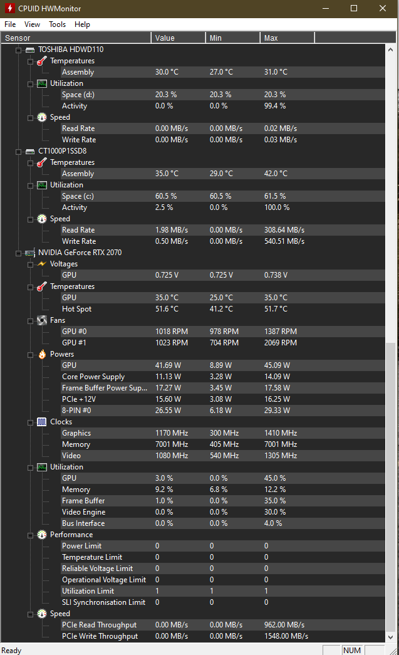Click the CPUID HWMonitor title bar app icon
The image size is (399, 655).
point(9,8)
